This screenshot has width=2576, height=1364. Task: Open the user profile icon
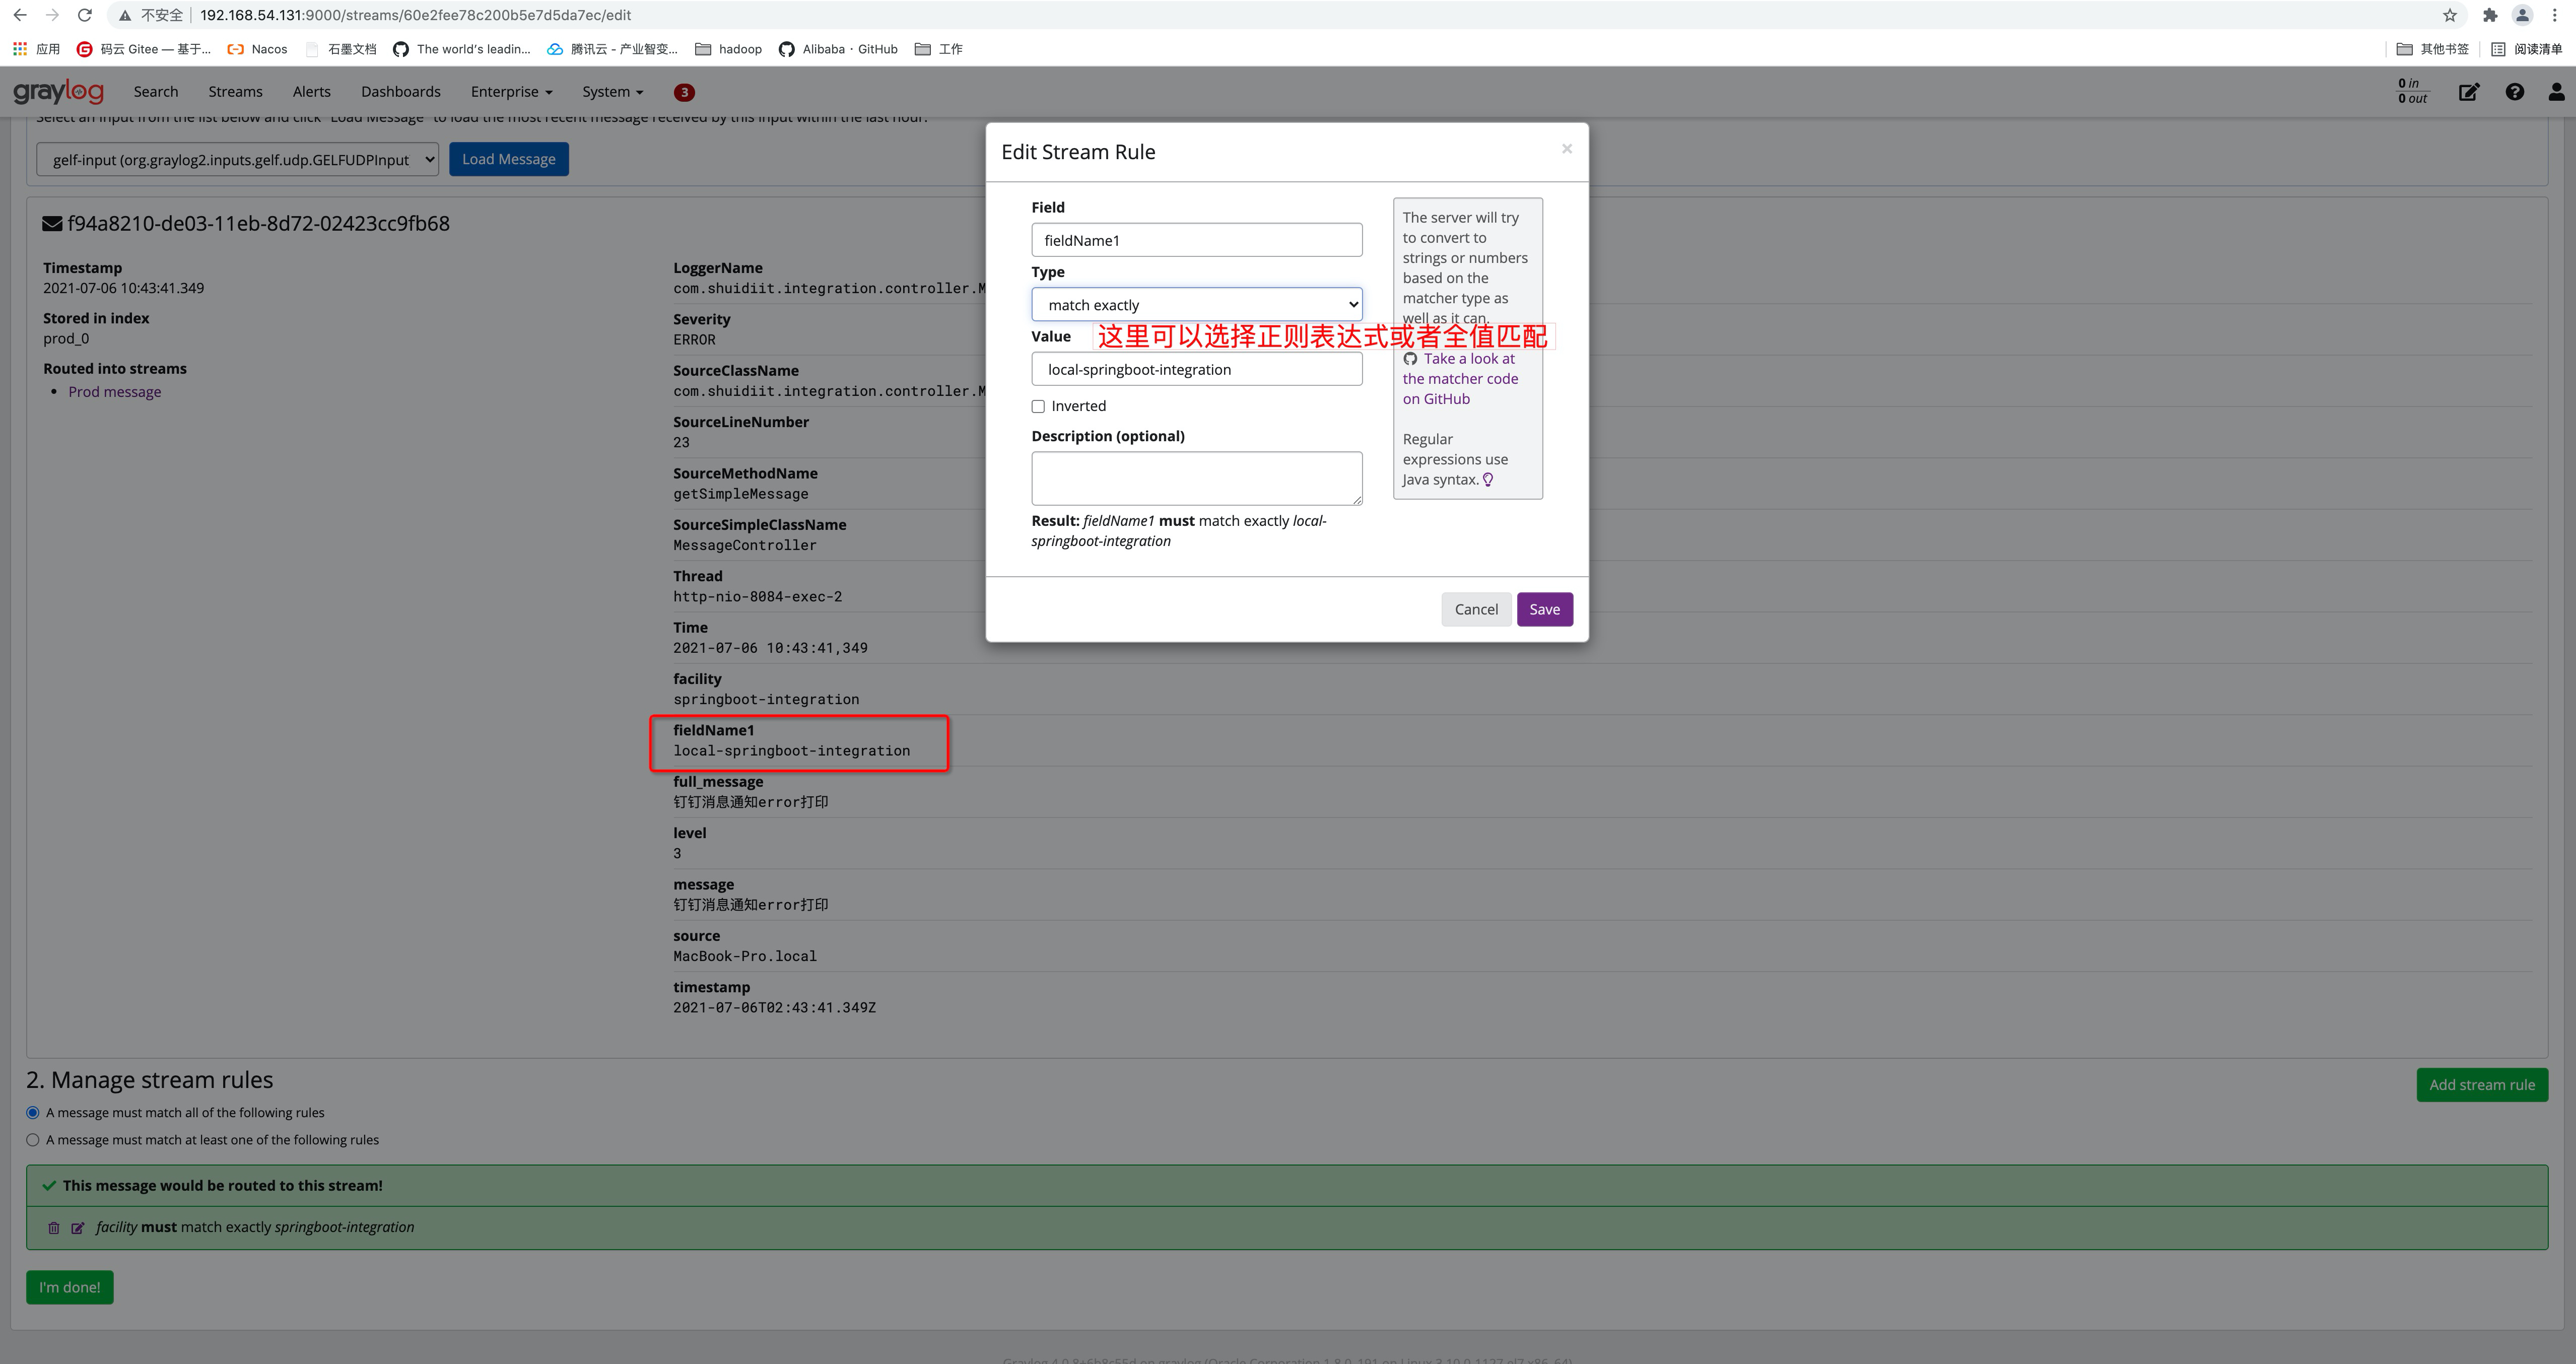coord(2555,91)
